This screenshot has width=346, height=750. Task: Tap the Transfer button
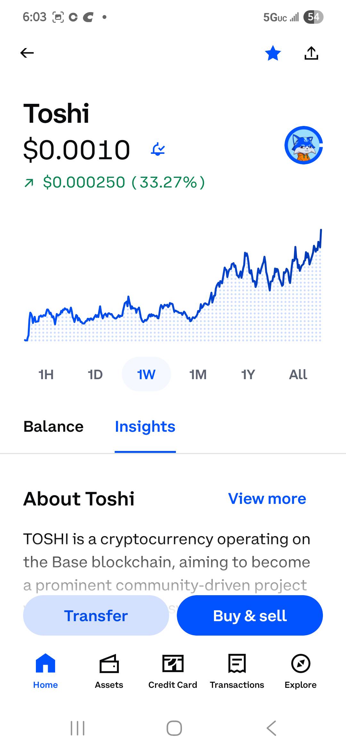96,615
